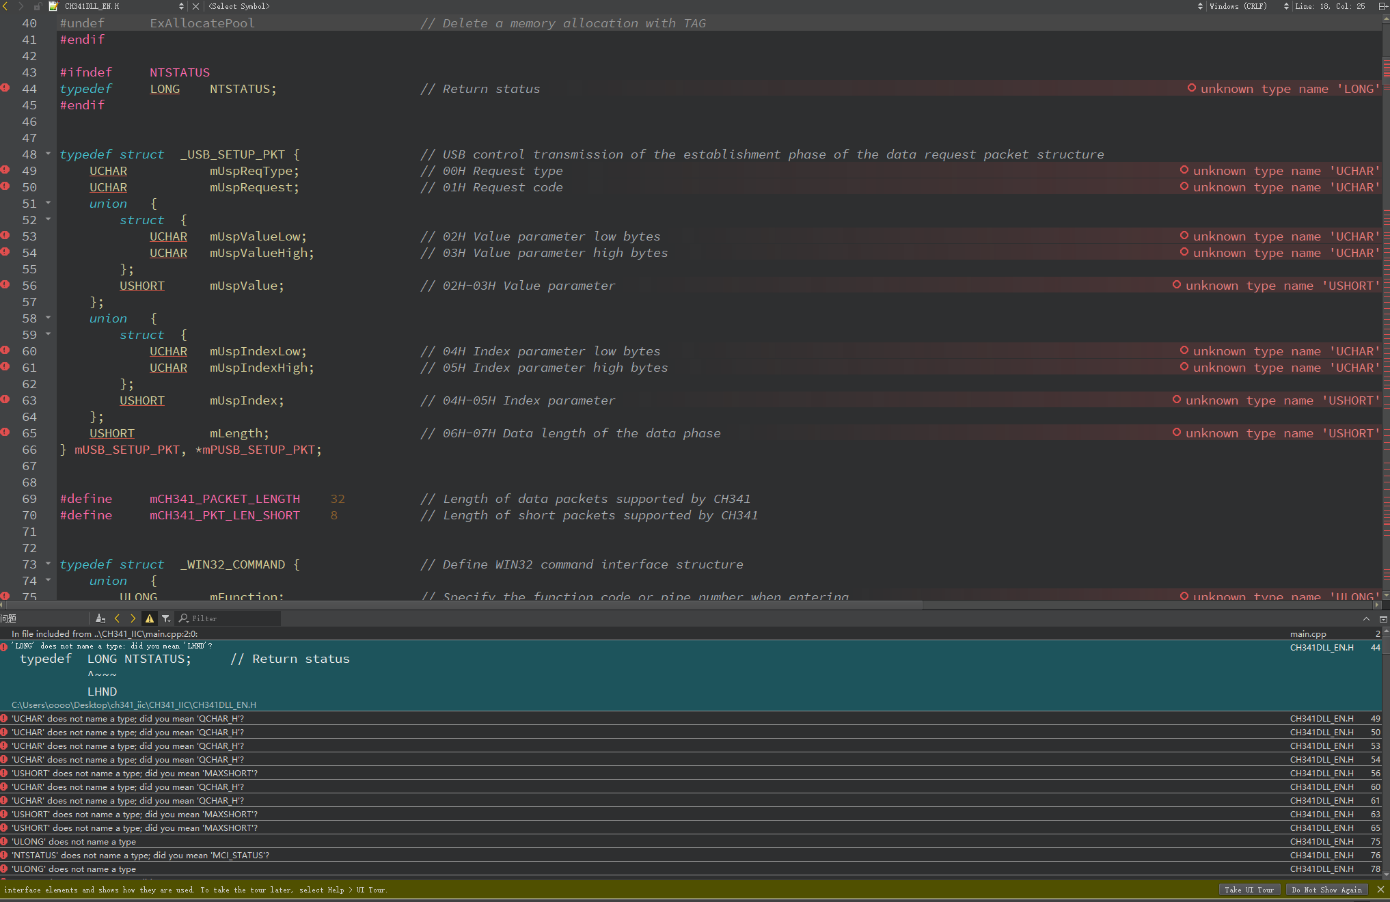Collapse struct block at line 59

[x=49, y=334]
